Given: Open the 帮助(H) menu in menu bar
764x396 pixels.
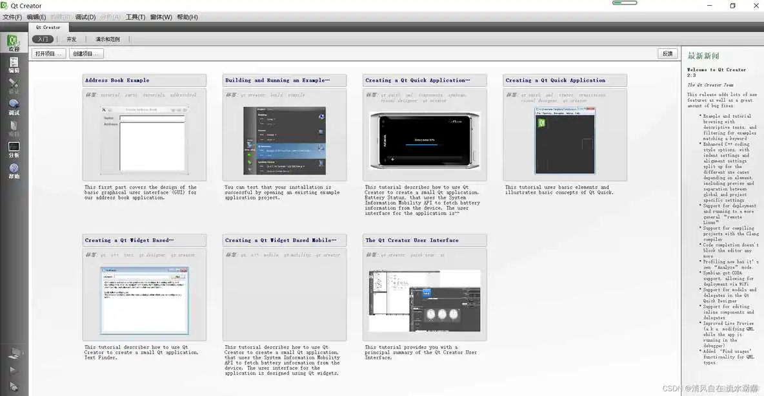Looking at the screenshot, I should click(187, 17).
